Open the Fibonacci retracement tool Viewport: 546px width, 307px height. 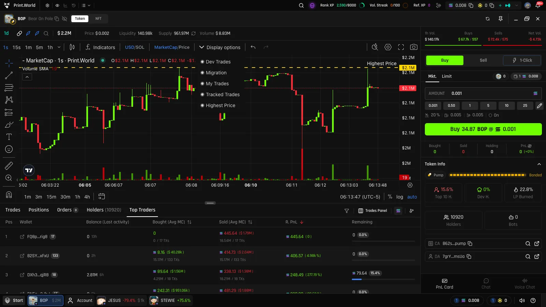(9, 88)
